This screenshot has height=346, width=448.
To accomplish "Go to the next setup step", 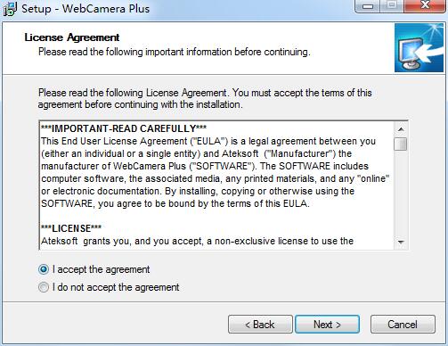I will 327,325.
